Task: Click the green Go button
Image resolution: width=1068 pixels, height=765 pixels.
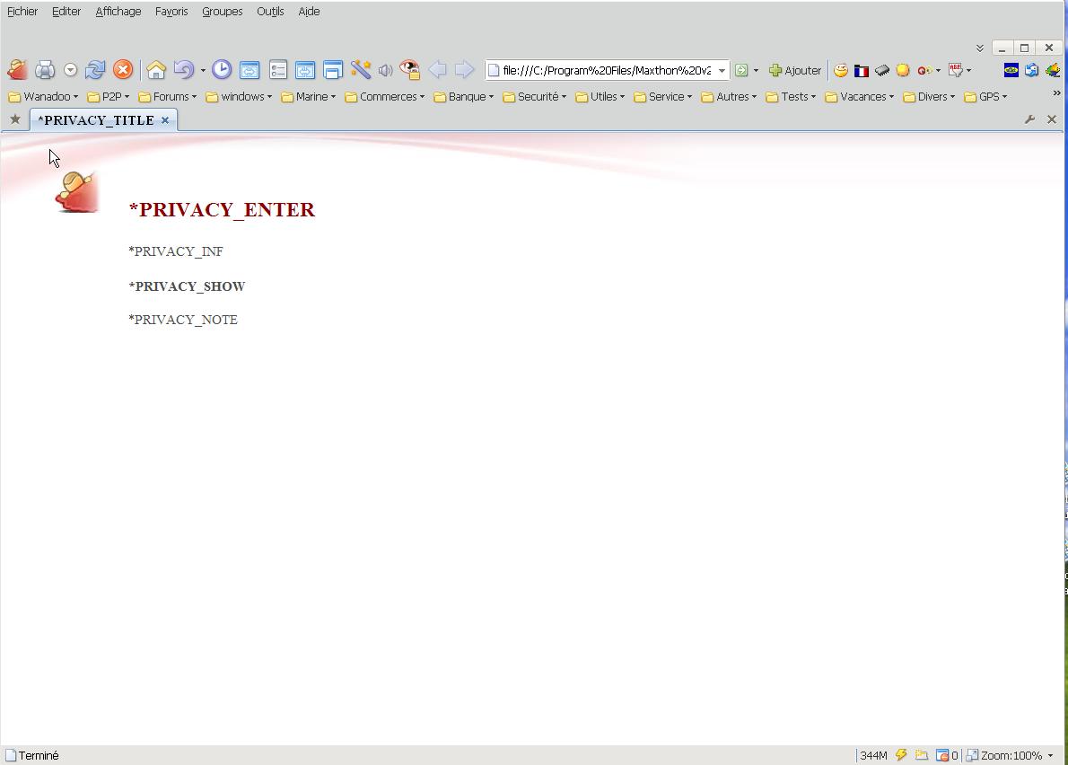Action: [741, 70]
